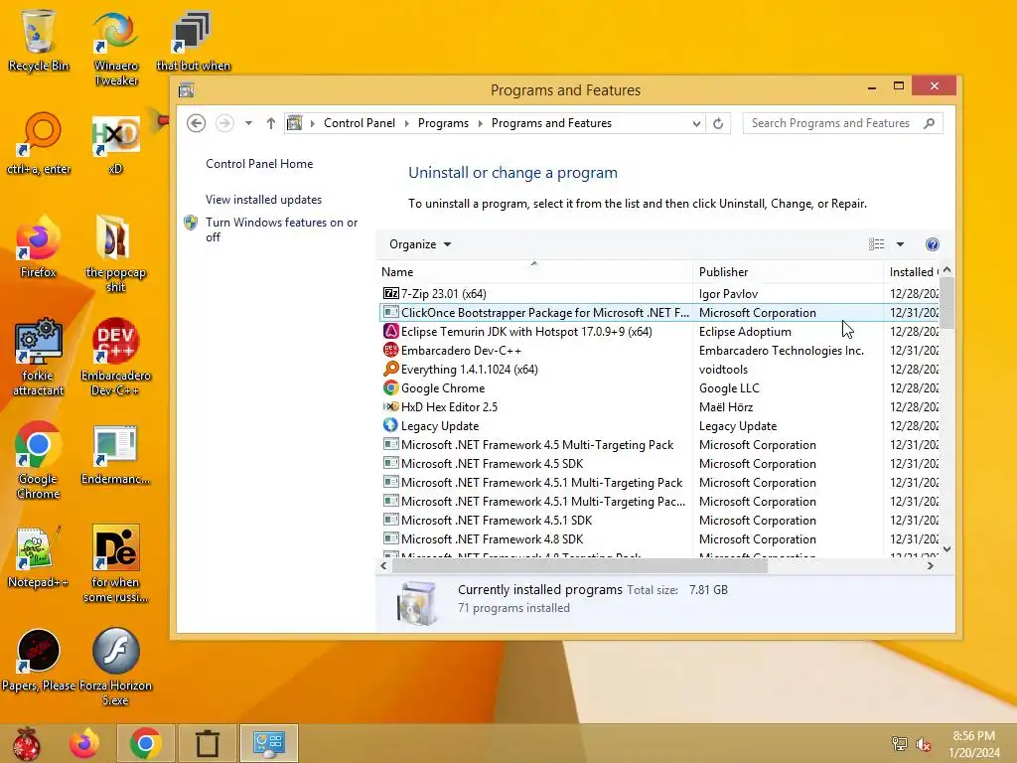Go back with the navigation arrow
The image size is (1017, 763).
point(196,123)
